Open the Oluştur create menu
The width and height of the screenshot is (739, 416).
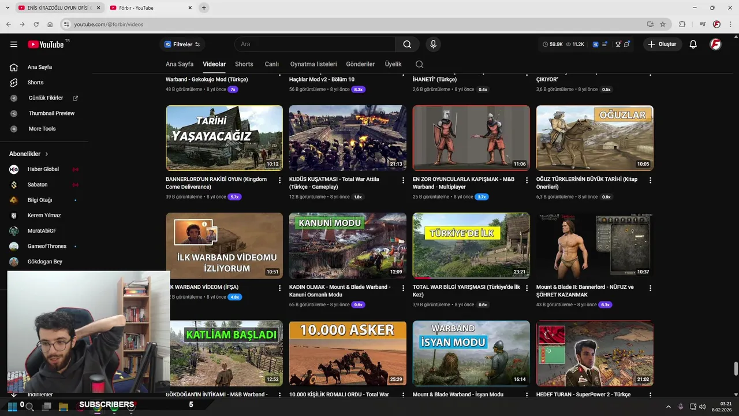662,44
